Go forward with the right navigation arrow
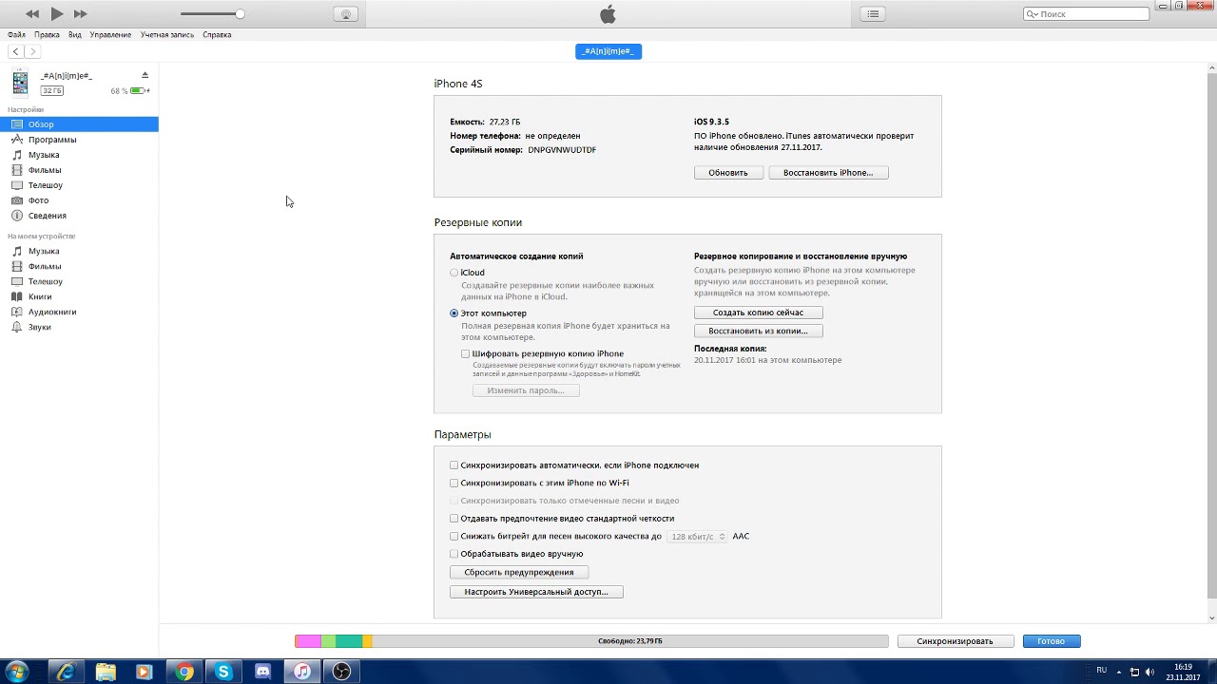 pos(32,51)
